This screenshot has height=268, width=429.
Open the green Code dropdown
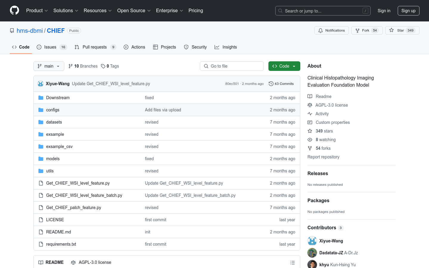click(284, 66)
